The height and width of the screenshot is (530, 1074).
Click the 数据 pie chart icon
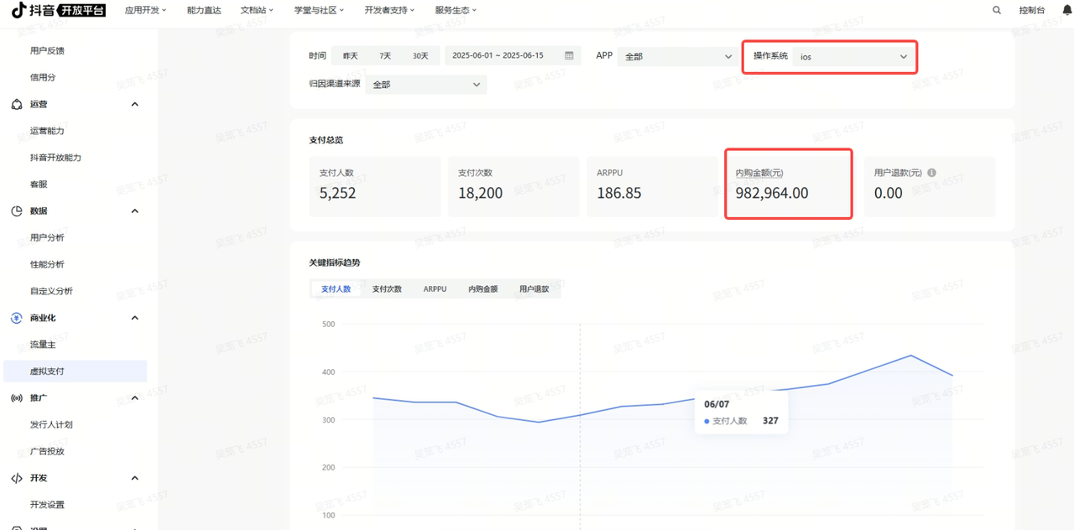[17, 210]
